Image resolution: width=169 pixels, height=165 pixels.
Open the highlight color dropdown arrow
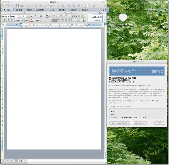point(41,20)
